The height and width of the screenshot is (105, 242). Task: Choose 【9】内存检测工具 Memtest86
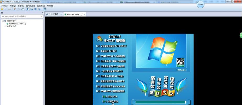click(111, 86)
